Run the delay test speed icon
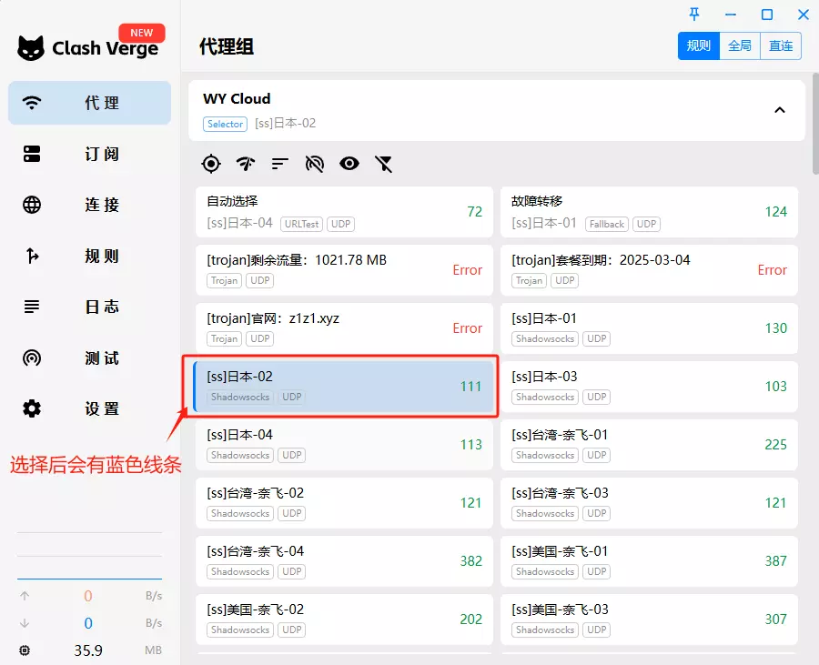Image resolution: width=819 pixels, height=665 pixels. point(246,164)
